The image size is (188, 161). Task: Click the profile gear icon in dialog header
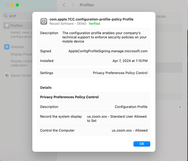44,21
